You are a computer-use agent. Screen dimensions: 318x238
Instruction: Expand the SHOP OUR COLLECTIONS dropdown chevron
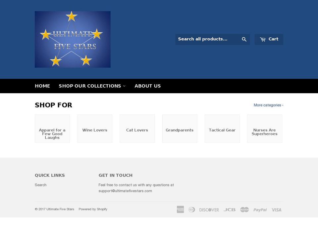pyautogui.click(x=125, y=86)
